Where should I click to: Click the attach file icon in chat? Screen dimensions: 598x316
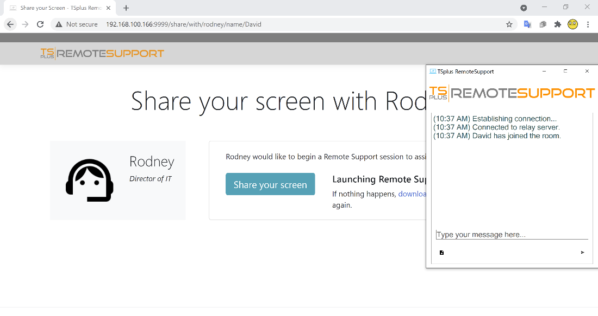441,253
